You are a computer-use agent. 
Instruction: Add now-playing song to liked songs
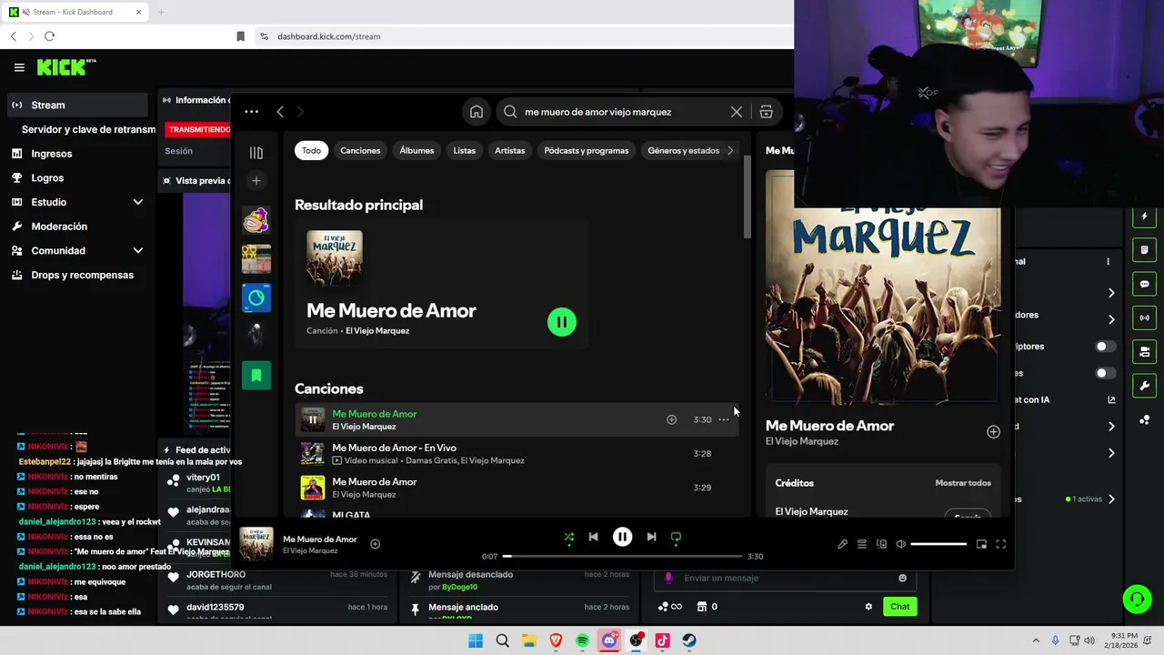[375, 544]
